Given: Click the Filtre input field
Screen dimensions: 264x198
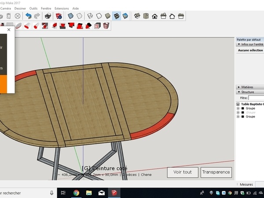Looking at the screenshot, I should [256, 98].
